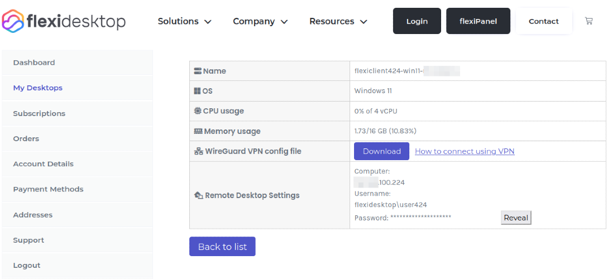Click the Remote Desktop Settings house icon

(198, 195)
